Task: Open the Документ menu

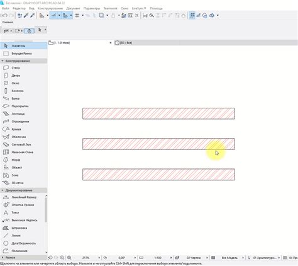Action: click(x=73, y=8)
